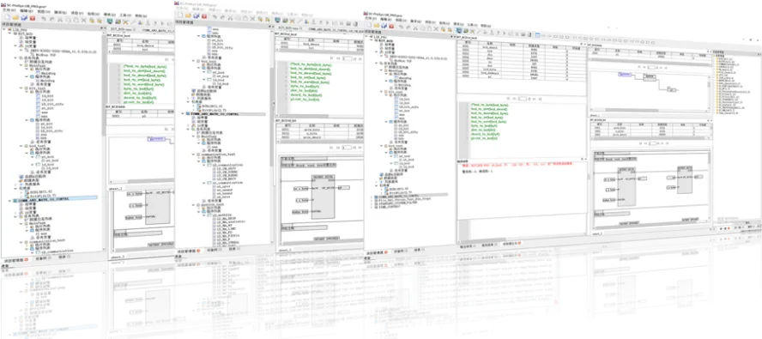Collapse the MainTask node in the leftmost project tree
The width and height of the screenshot is (762, 339).
[20, 64]
